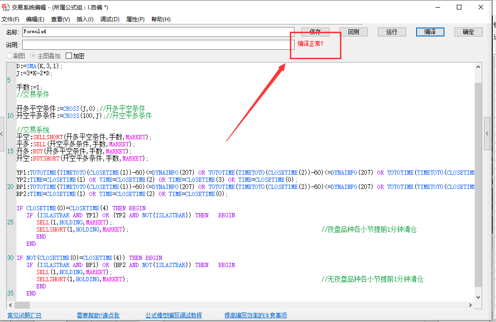Viewport: 496px width, 322px height.
Task: Select the 副图 radio button
Action: 9,56
